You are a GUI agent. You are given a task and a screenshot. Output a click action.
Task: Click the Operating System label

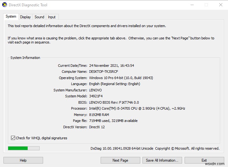[73, 78]
